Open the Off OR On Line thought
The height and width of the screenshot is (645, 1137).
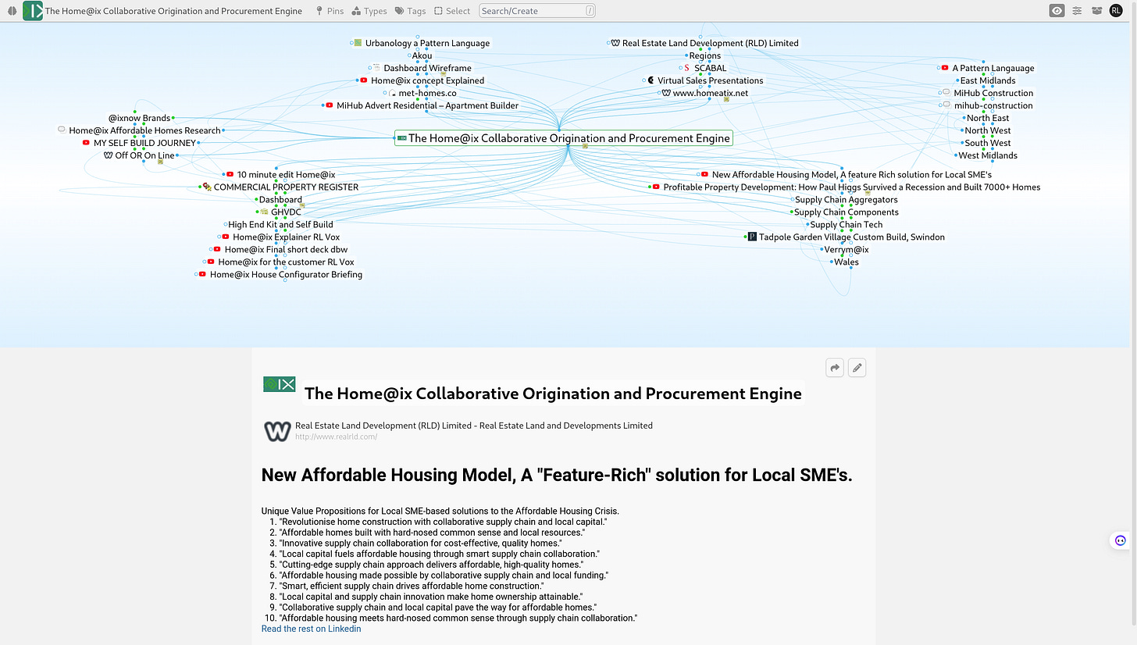(144, 155)
